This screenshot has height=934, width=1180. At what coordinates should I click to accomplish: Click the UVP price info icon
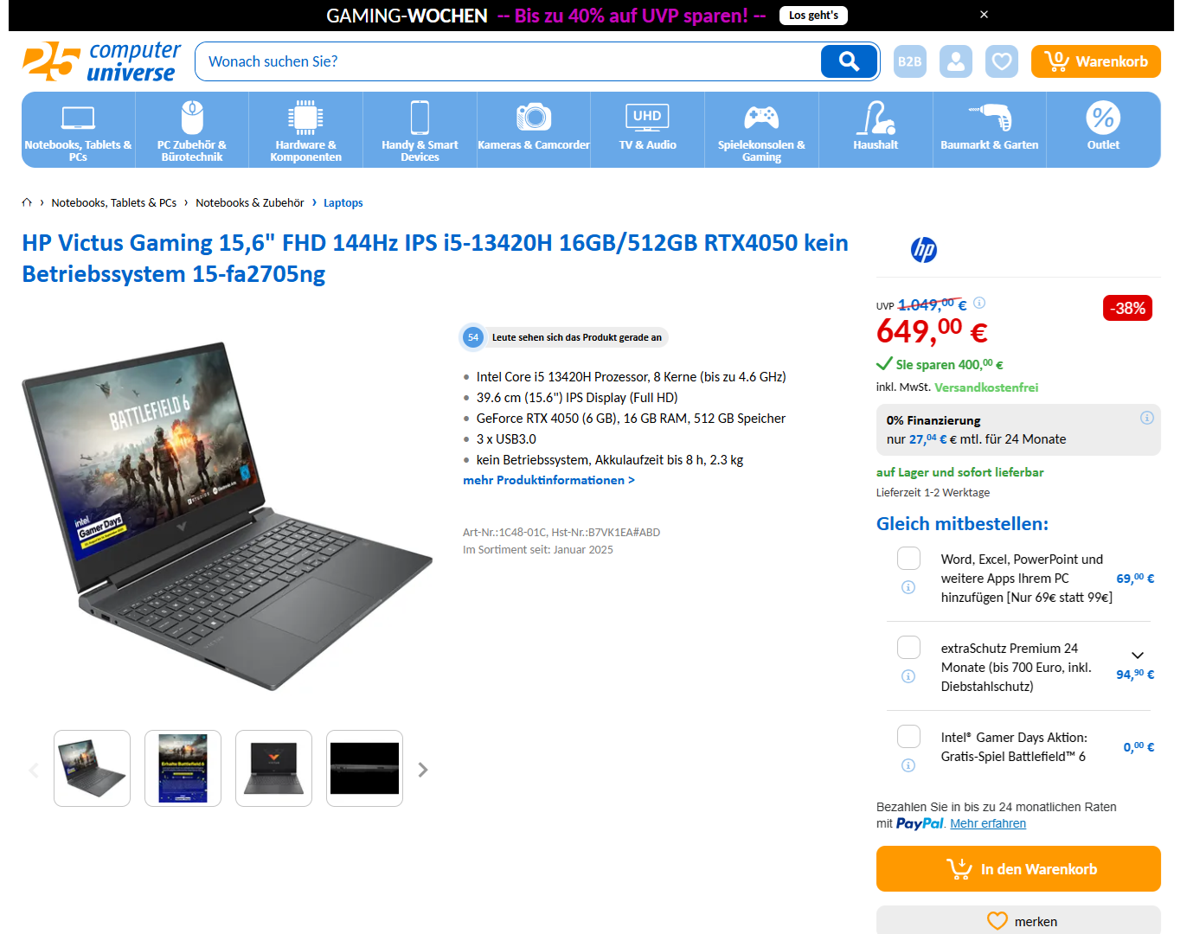(979, 303)
